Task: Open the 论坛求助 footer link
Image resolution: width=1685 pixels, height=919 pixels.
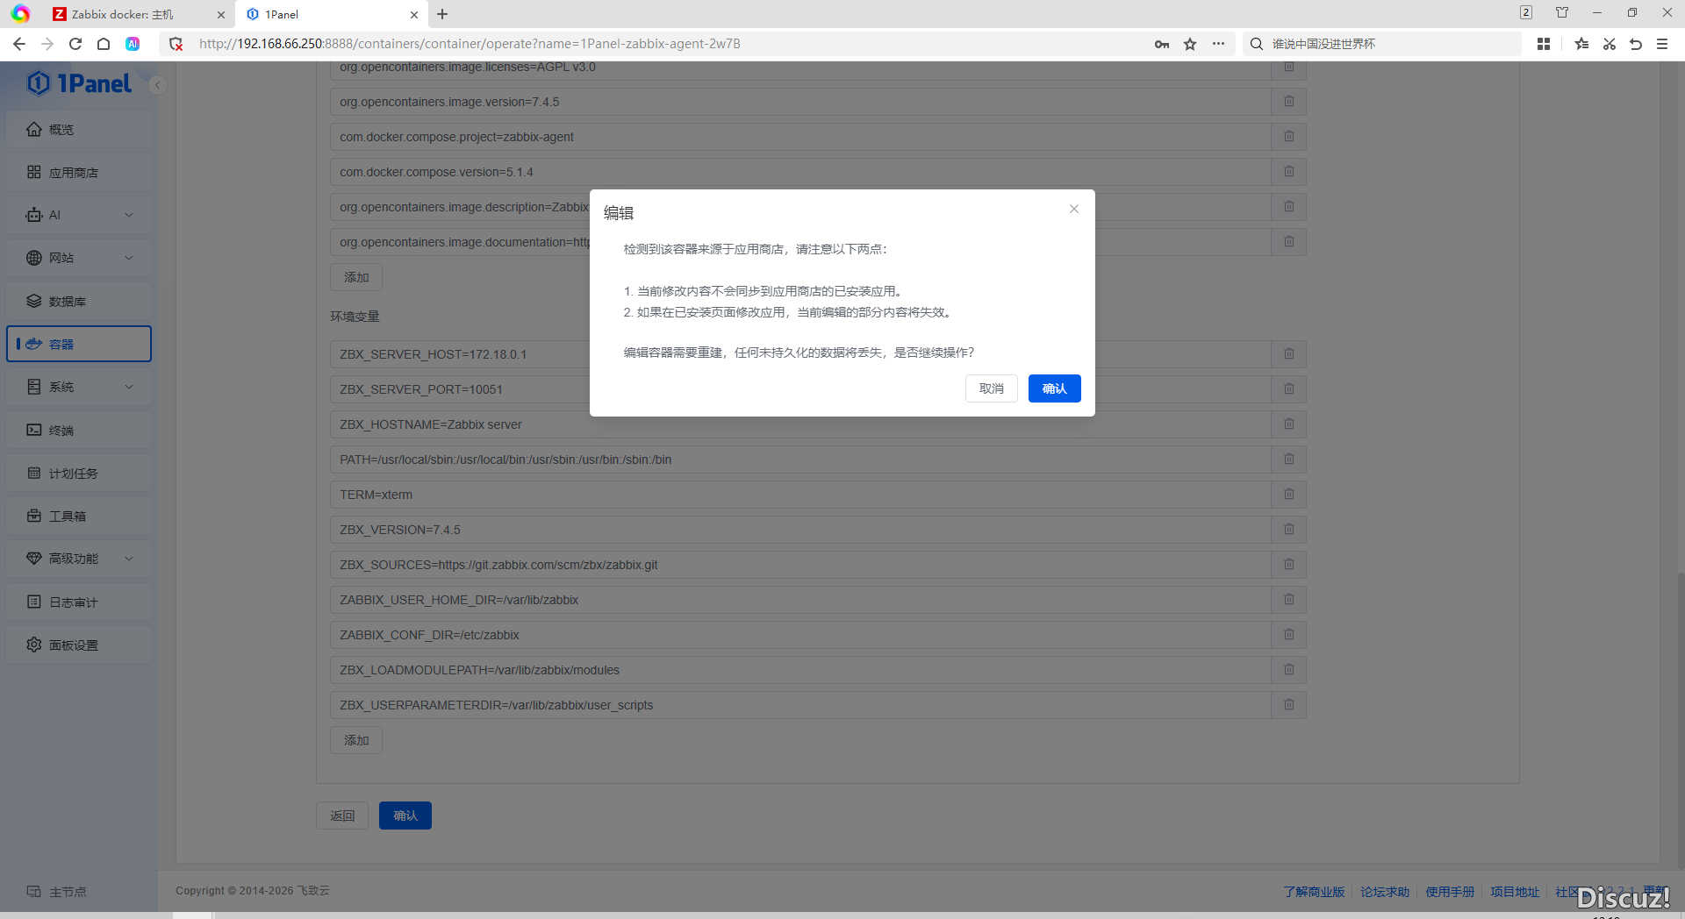Action: pyautogui.click(x=1385, y=892)
